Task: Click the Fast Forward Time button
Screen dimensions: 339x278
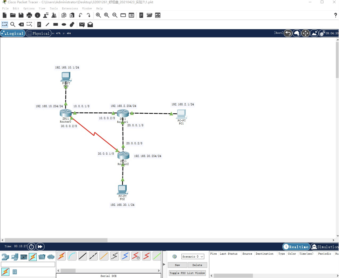Action: 40,247
